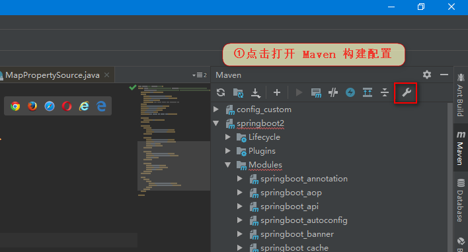Click Generate Sources and Update Folders icon

(x=238, y=92)
